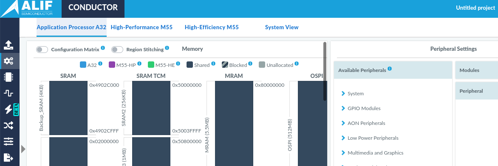
Task: Click the M55-HE green color swatch
Action: tap(151, 65)
